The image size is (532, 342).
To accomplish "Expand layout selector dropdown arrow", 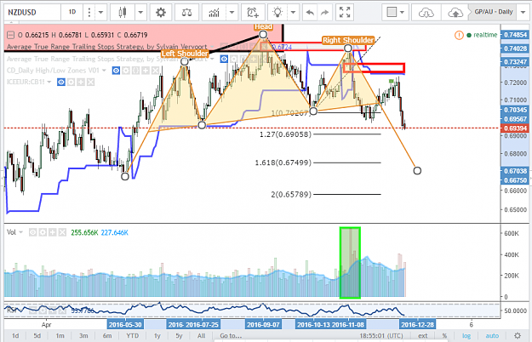I will pos(403,13).
